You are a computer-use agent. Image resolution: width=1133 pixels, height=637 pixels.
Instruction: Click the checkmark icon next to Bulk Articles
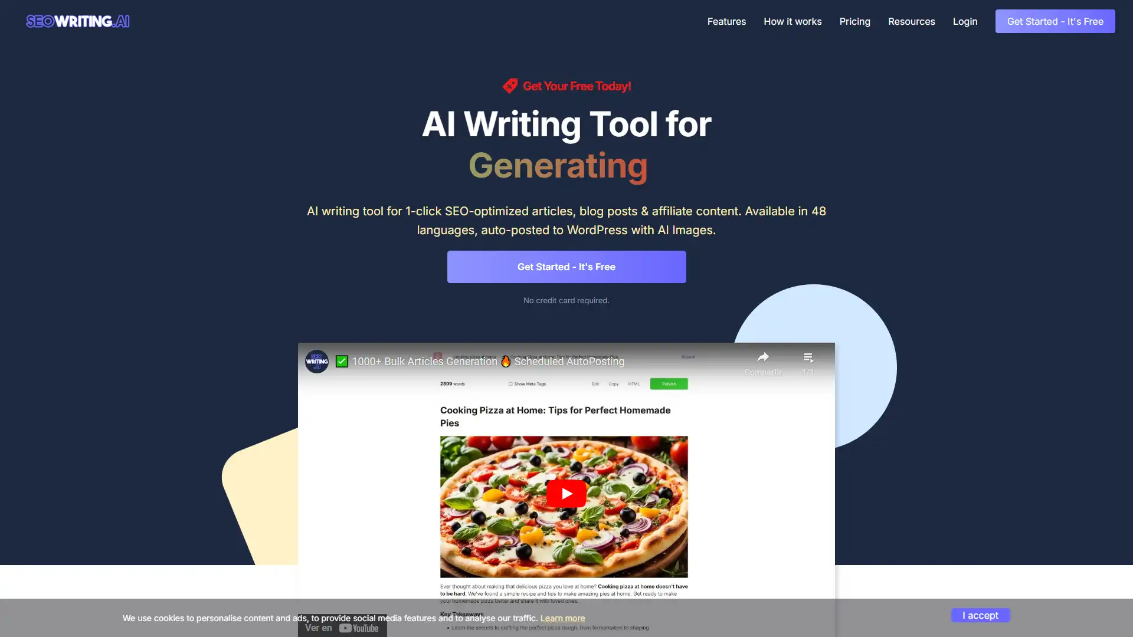point(342,360)
